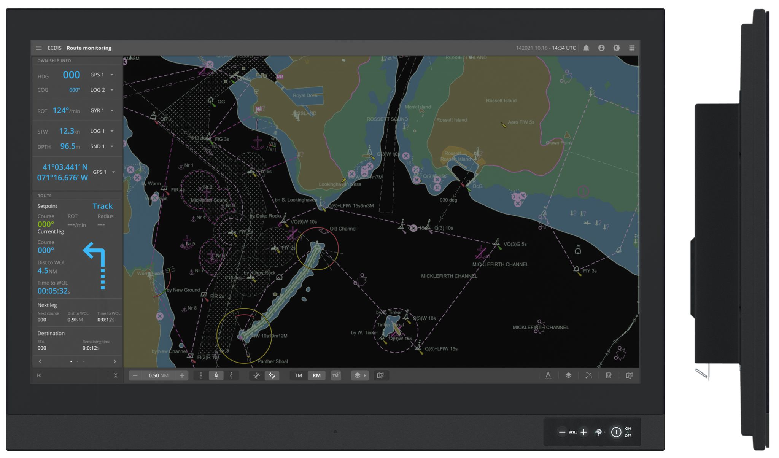Enable North-up orientation mode
779x458 pixels.
pyautogui.click(x=216, y=375)
